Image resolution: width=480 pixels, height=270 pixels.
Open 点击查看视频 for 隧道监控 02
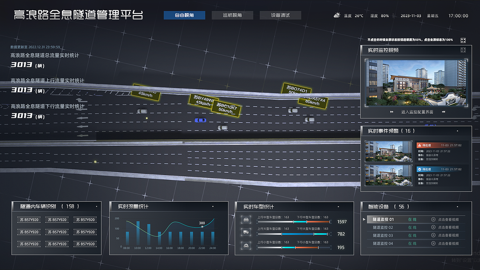(448, 227)
